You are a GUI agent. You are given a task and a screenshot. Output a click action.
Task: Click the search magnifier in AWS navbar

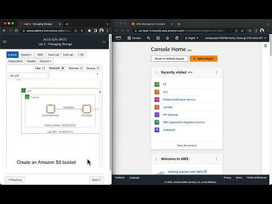(x=148, y=38)
